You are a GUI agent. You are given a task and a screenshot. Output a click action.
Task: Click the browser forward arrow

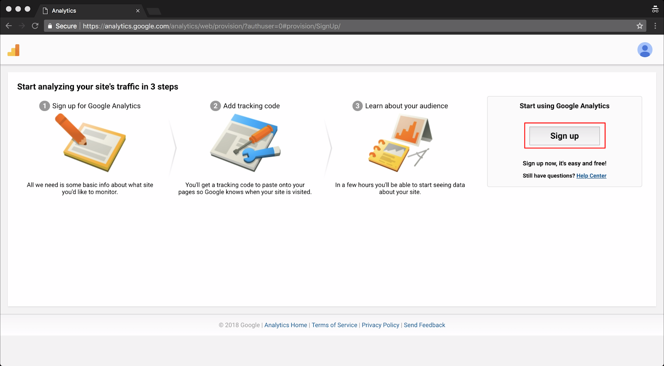[22, 26]
